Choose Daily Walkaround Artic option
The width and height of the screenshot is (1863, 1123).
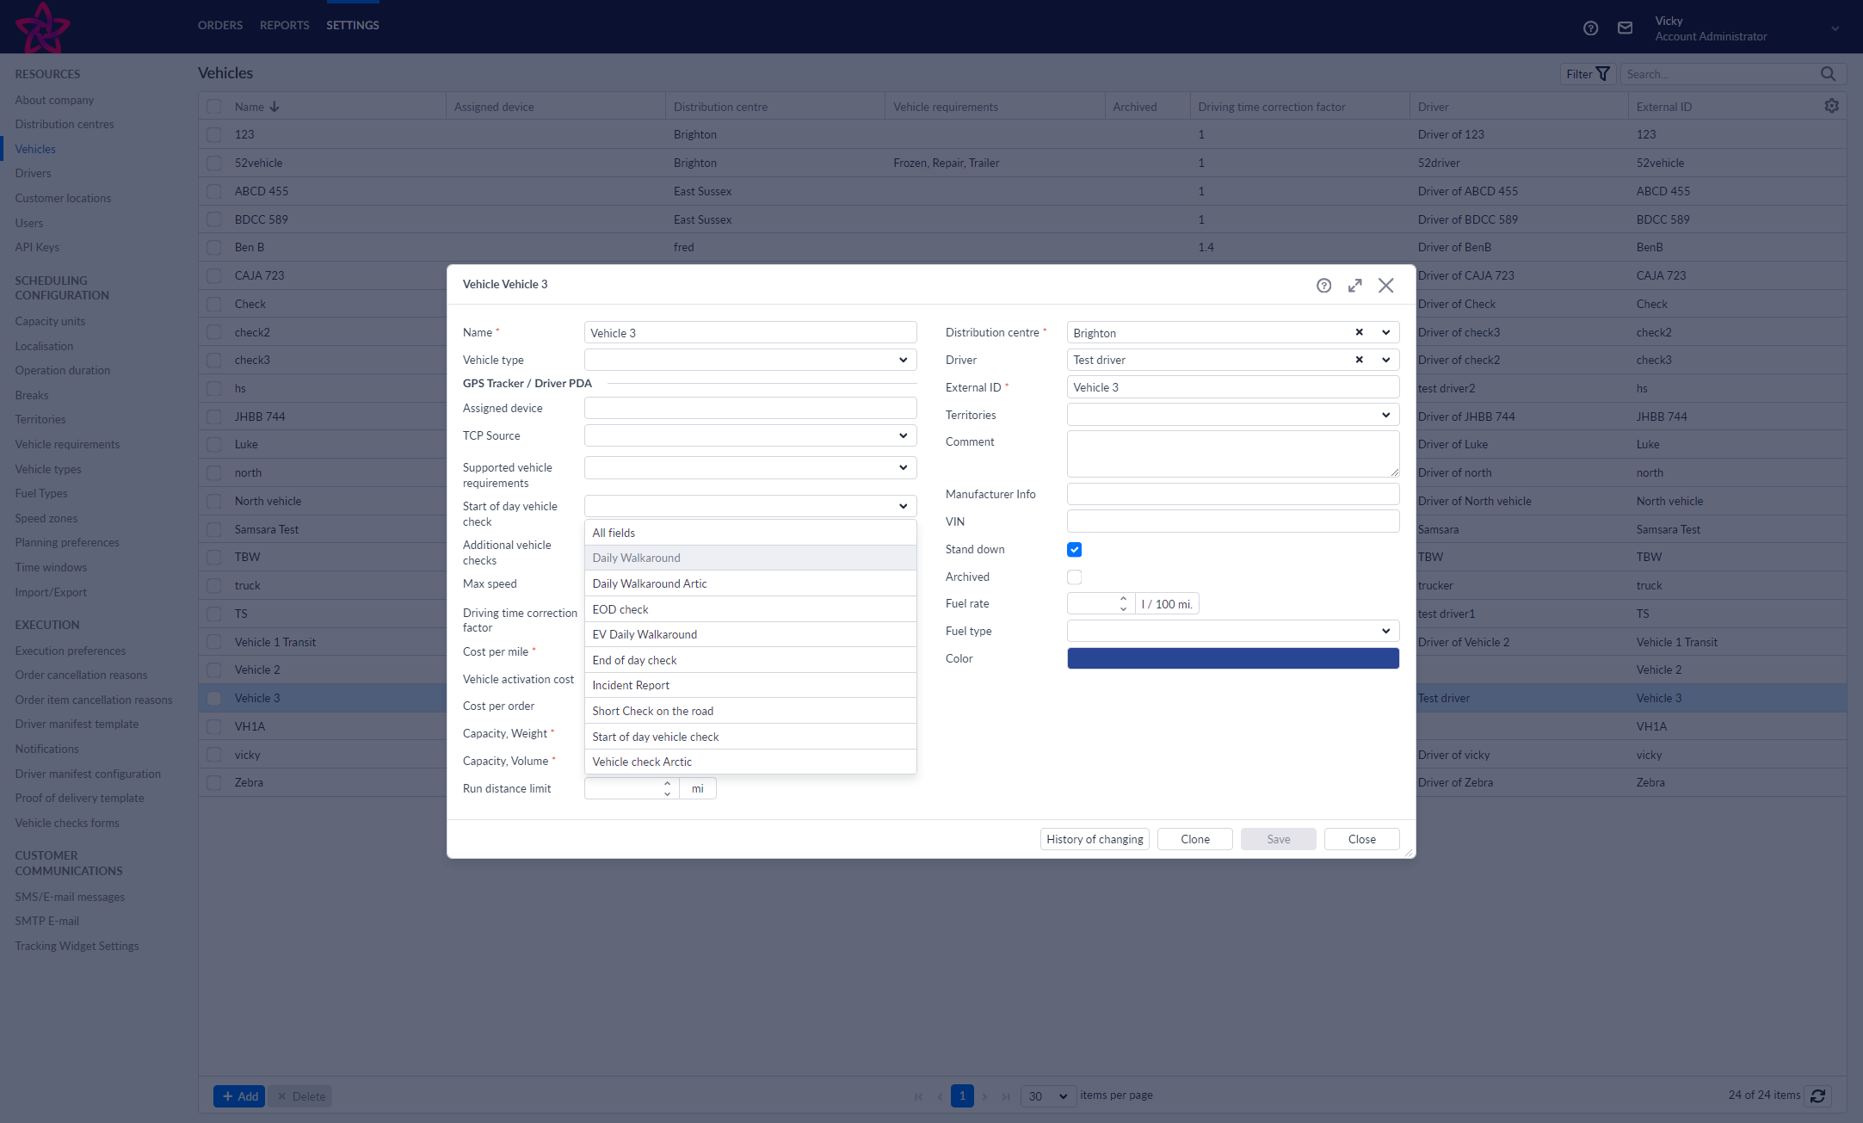click(750, 583)
